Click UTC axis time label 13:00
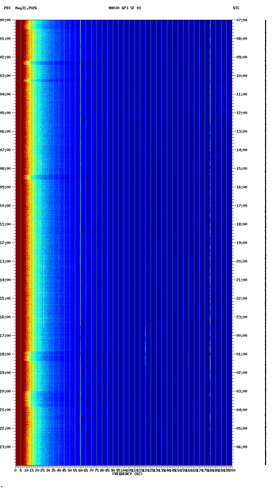 pos(242,131)
